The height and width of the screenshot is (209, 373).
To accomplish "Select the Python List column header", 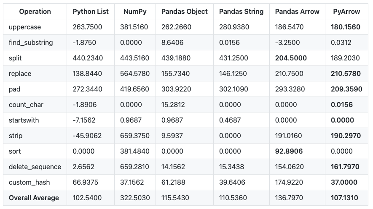I will click(x=91, y=11).
